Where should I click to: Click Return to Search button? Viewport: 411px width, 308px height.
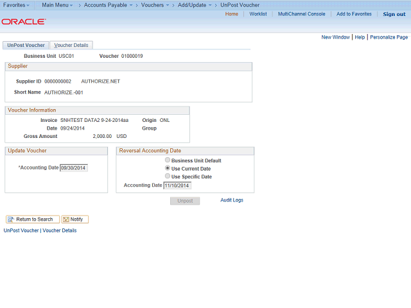pyautogui.click(x=33, y=219)
